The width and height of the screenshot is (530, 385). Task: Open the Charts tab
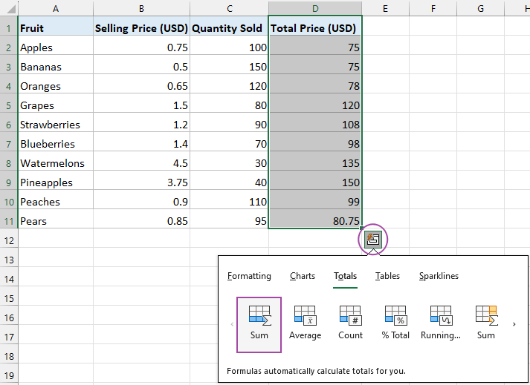[x=303, y=276]
